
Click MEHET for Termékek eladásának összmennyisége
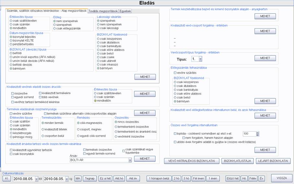(145, 113)
